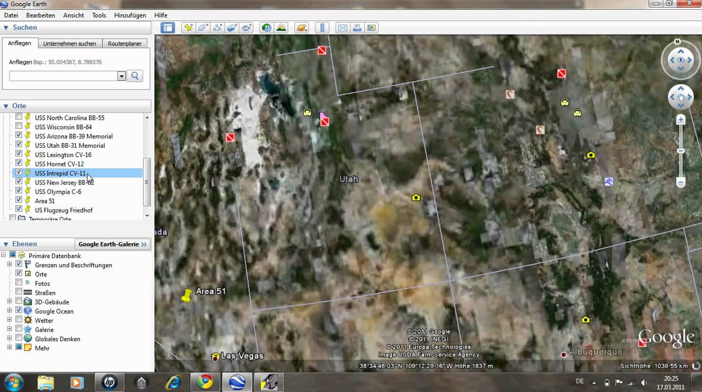
Task: Click the yellow camera marker near Utah label
Action: 416,197
